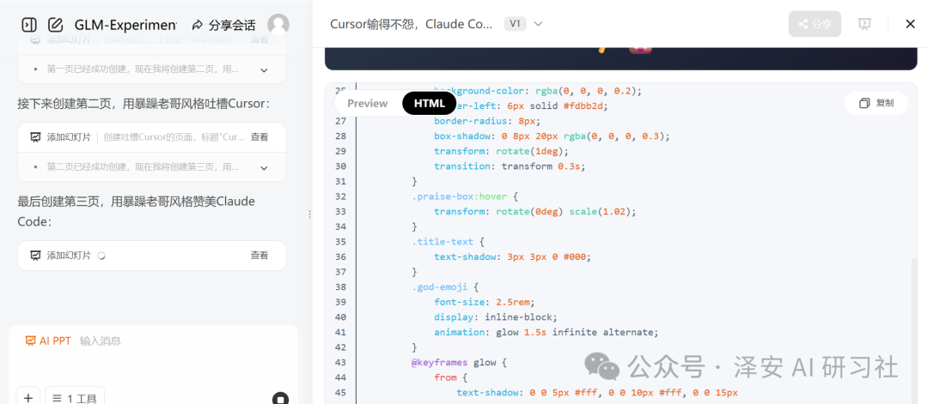The image size is (928, 404).
Task: Click slide icon on 创建吐槽Cursor card
Action: pyautogui.click(x=35, y=137)
